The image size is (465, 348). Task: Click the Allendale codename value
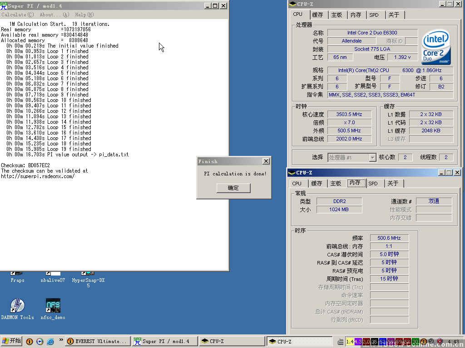pos(351,41)
